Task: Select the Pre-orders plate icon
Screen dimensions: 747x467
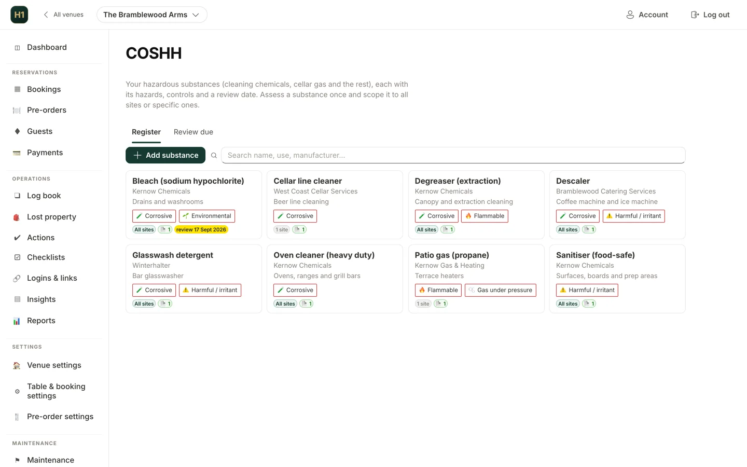Action: pyautogui.click(x=17, y=111)
